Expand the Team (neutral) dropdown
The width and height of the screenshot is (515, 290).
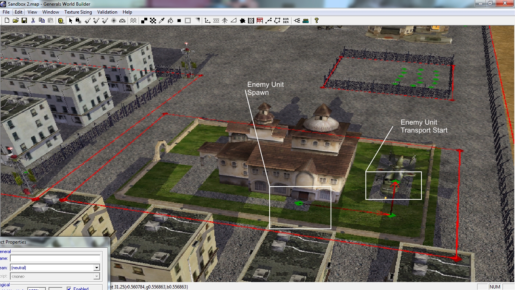tap(97, 268)
